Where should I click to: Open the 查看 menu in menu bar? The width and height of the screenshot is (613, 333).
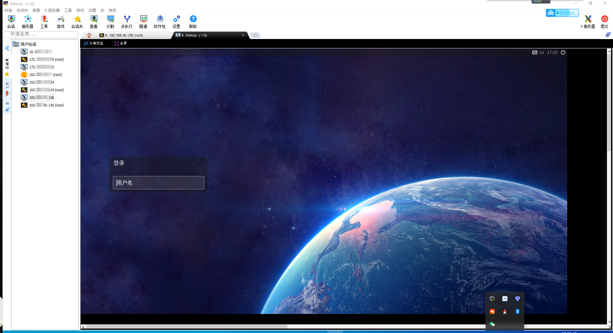coord(36,10)
